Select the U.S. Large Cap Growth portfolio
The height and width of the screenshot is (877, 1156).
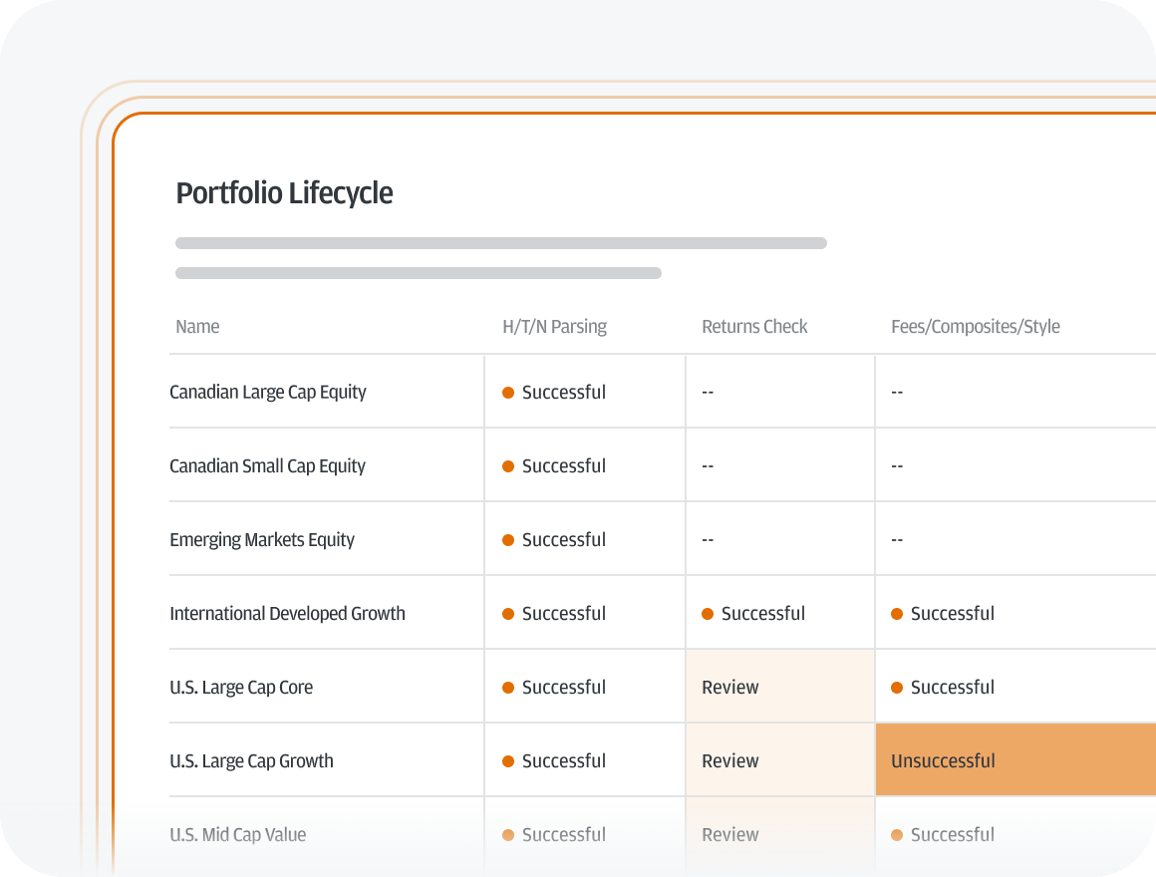[251, 760]
